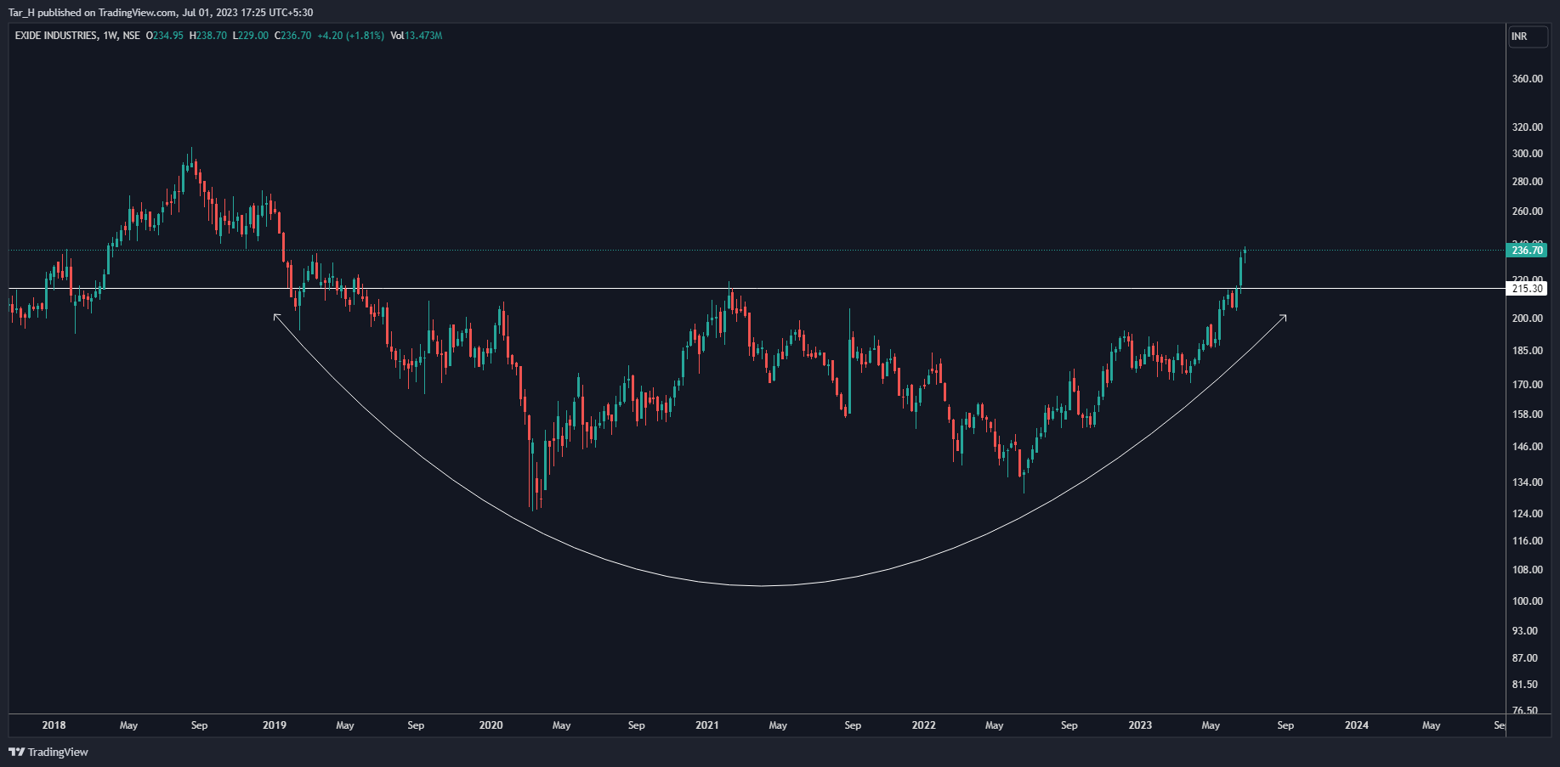
Task: Click the 300.00 price scale label
Action: [x=1527, y=154]
